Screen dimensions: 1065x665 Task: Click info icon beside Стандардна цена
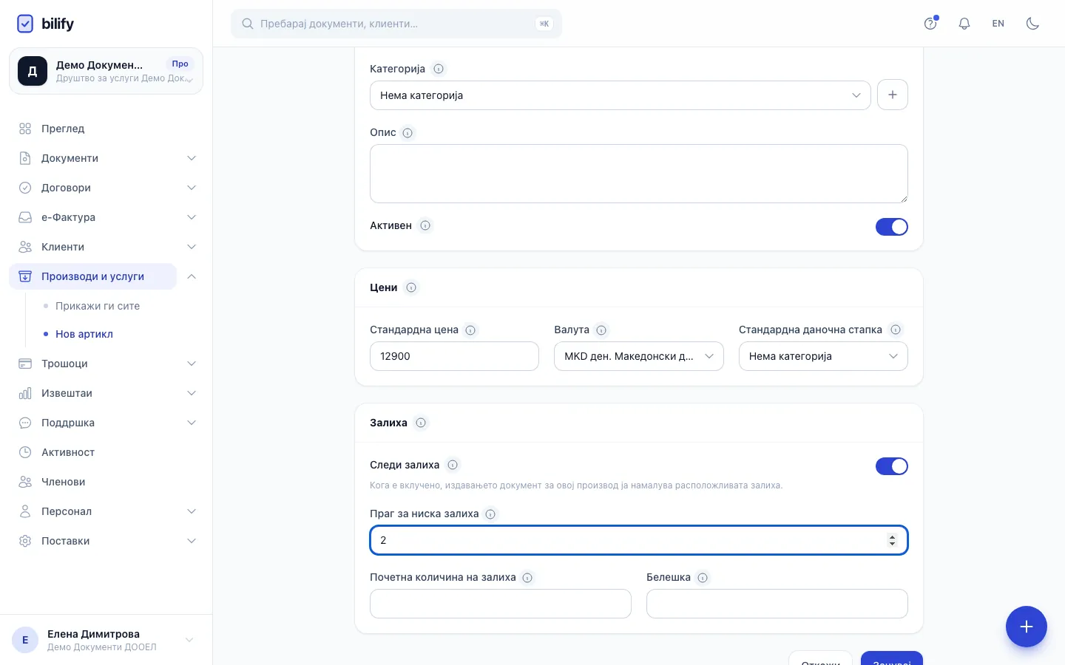[x=470, y=330]
